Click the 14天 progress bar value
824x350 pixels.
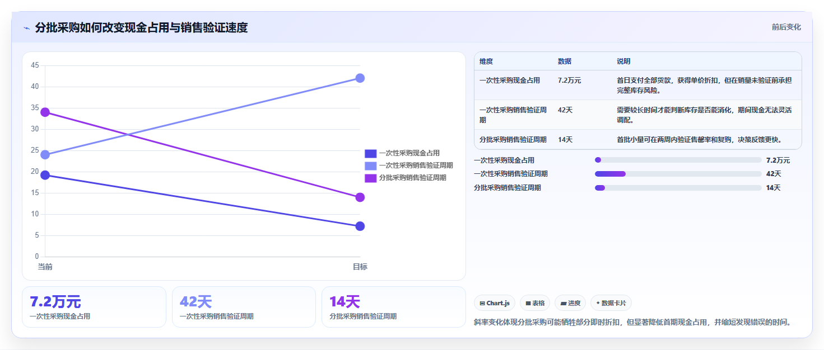[x=774, y=188]
